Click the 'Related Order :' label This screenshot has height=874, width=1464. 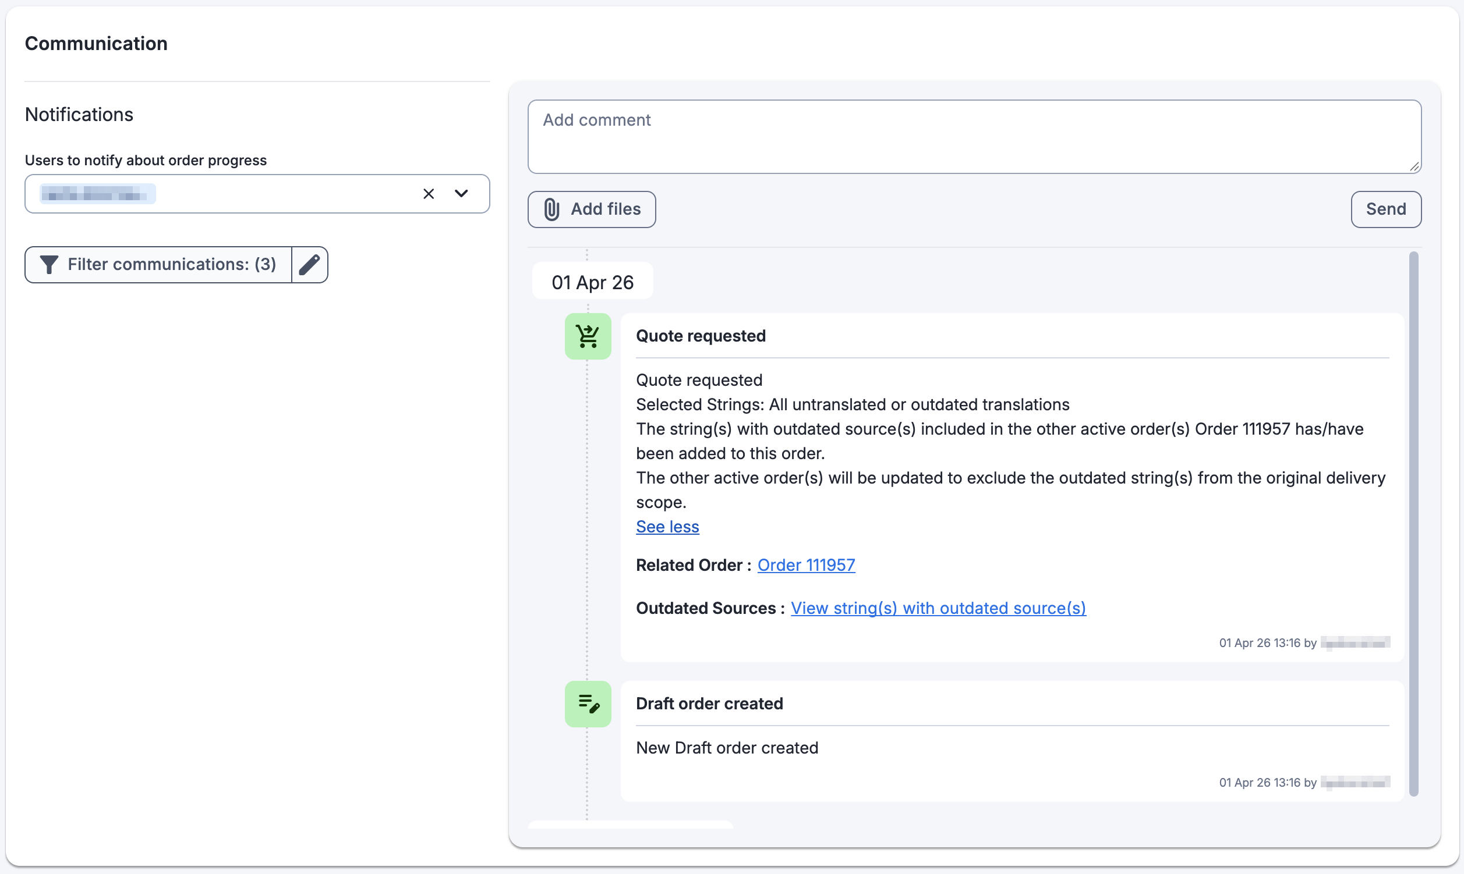pos(693,565)
